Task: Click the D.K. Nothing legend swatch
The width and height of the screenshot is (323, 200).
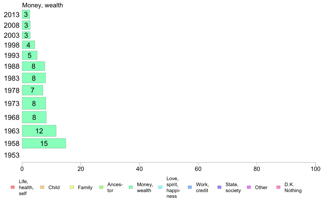Action: tap(278, 187)
